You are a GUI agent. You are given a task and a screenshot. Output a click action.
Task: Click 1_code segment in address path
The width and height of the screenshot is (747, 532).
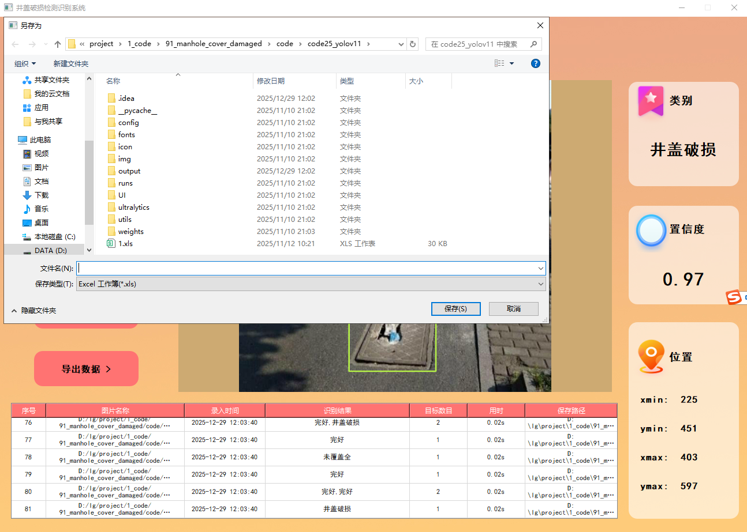click(x=139, y=44)
